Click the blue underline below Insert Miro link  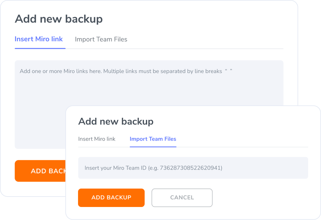(40, 48)
